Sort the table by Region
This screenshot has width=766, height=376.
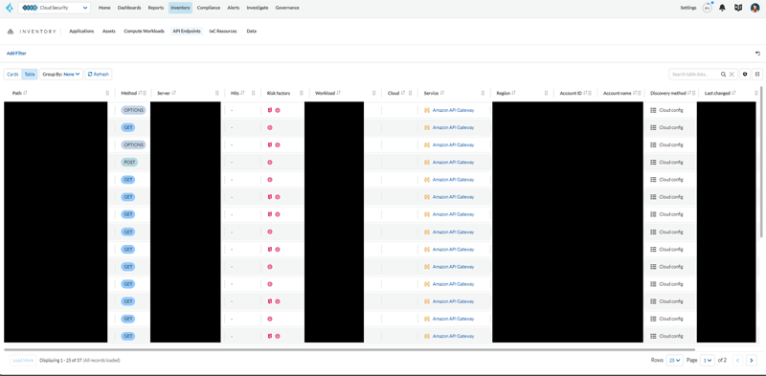pos(514,93)
